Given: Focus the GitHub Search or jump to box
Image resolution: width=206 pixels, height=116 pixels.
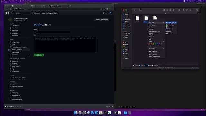Looking at the screenshot, I should pyautogui.click(x=20, y=13).
